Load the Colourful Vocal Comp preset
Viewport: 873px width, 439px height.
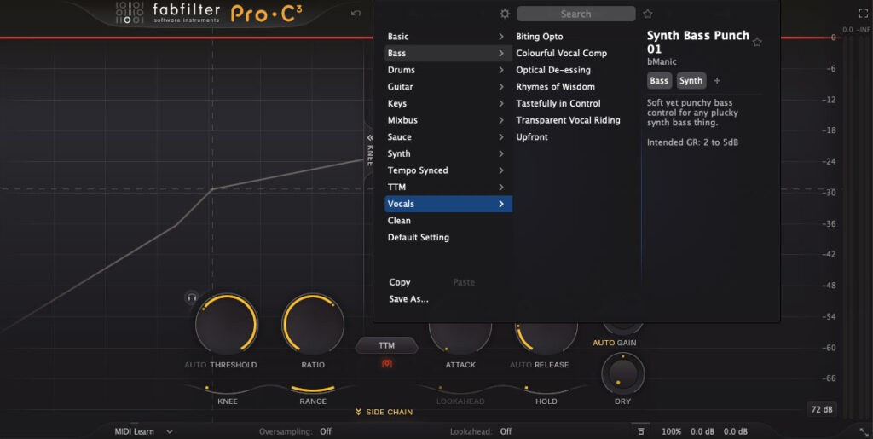pyautogui.click(x=561, y=54)
